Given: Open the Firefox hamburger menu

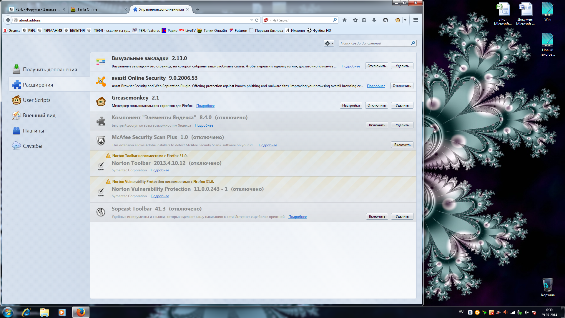Looking at the screenshot, I should [x=416, y=20].
